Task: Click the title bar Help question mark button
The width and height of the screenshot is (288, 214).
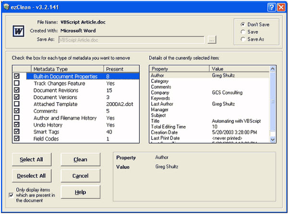Action: [272, 7]
